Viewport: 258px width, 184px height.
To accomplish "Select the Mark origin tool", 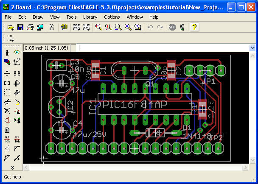I will pyautogui.click(x=17, y=61).
